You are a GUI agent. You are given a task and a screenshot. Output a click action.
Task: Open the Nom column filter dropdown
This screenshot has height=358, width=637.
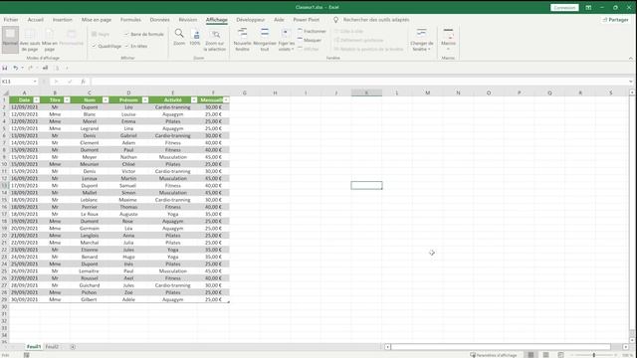(106, 99)
